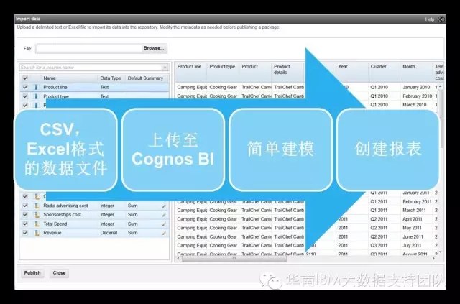Click the Browse... button
460x304 pixels.
click(154, 48)
